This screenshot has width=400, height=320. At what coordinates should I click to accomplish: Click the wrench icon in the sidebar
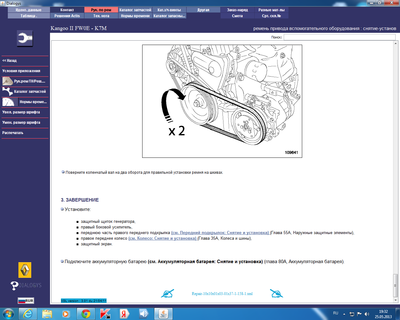[25, 39]
